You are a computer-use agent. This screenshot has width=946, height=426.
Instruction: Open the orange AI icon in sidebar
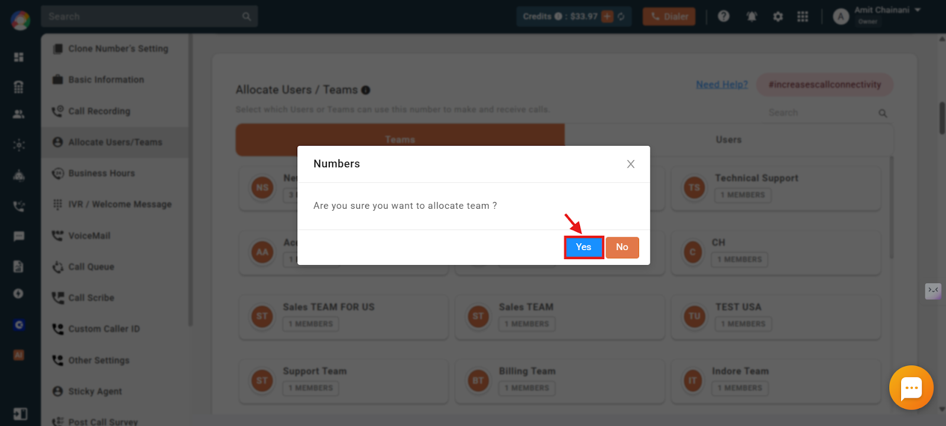coord(19,355)
